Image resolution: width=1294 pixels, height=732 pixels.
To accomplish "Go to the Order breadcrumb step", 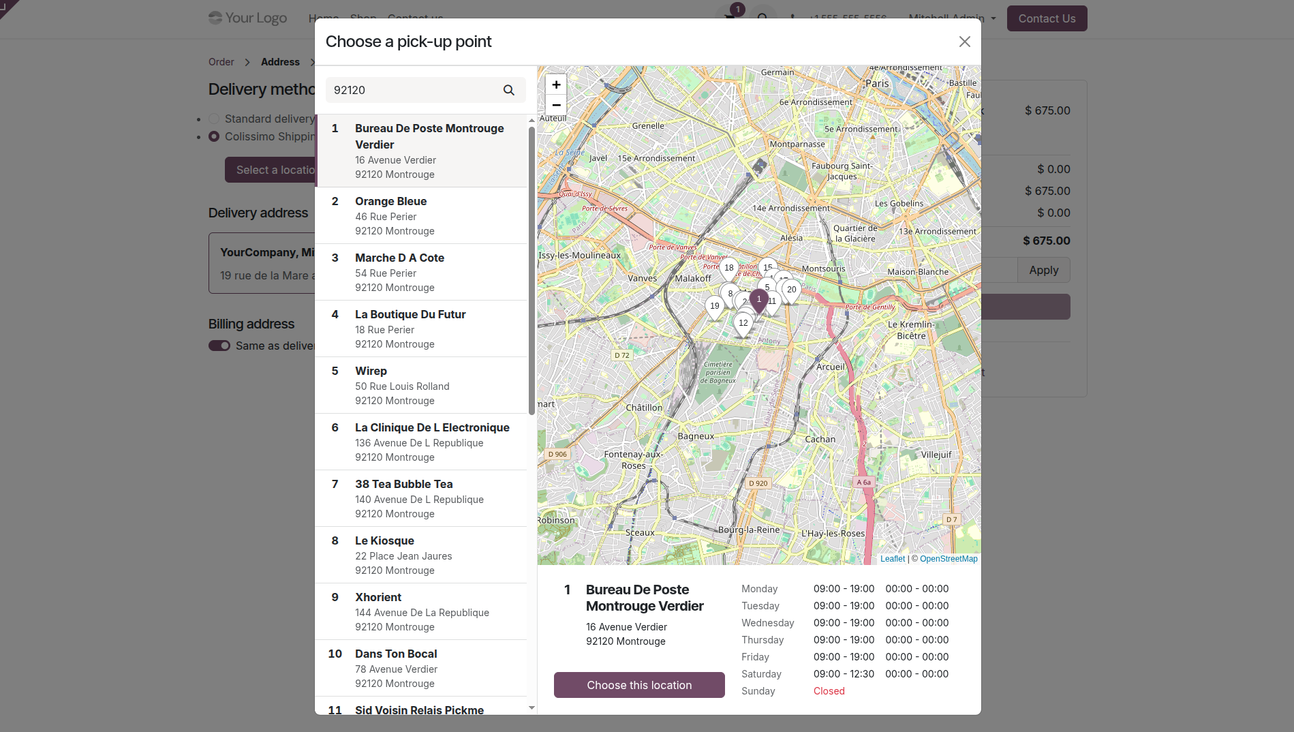I will coord(221,62).
